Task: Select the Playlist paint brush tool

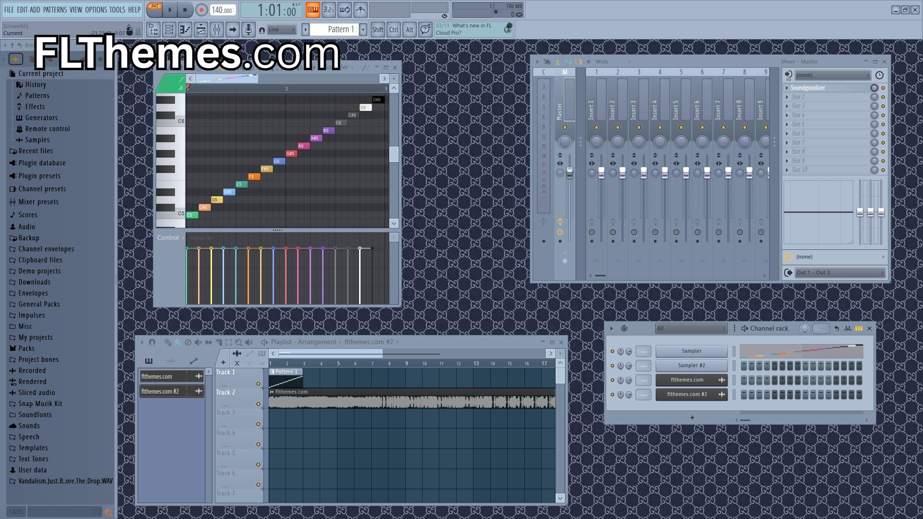Action: [x=178, y=342]
